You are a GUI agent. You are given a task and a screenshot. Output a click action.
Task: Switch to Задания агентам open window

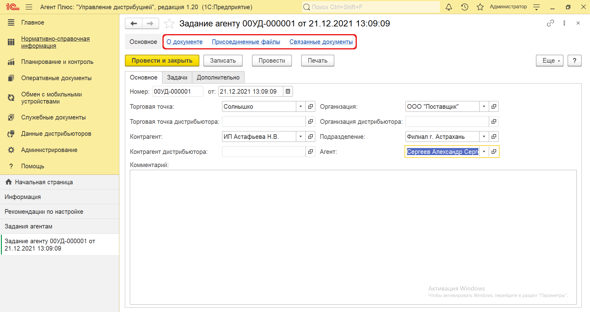[60, 226]
